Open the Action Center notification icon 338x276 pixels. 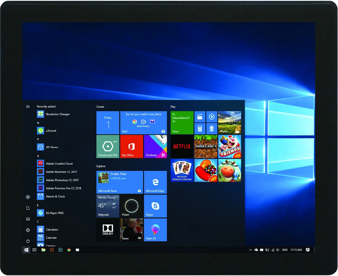pos(308,250)
